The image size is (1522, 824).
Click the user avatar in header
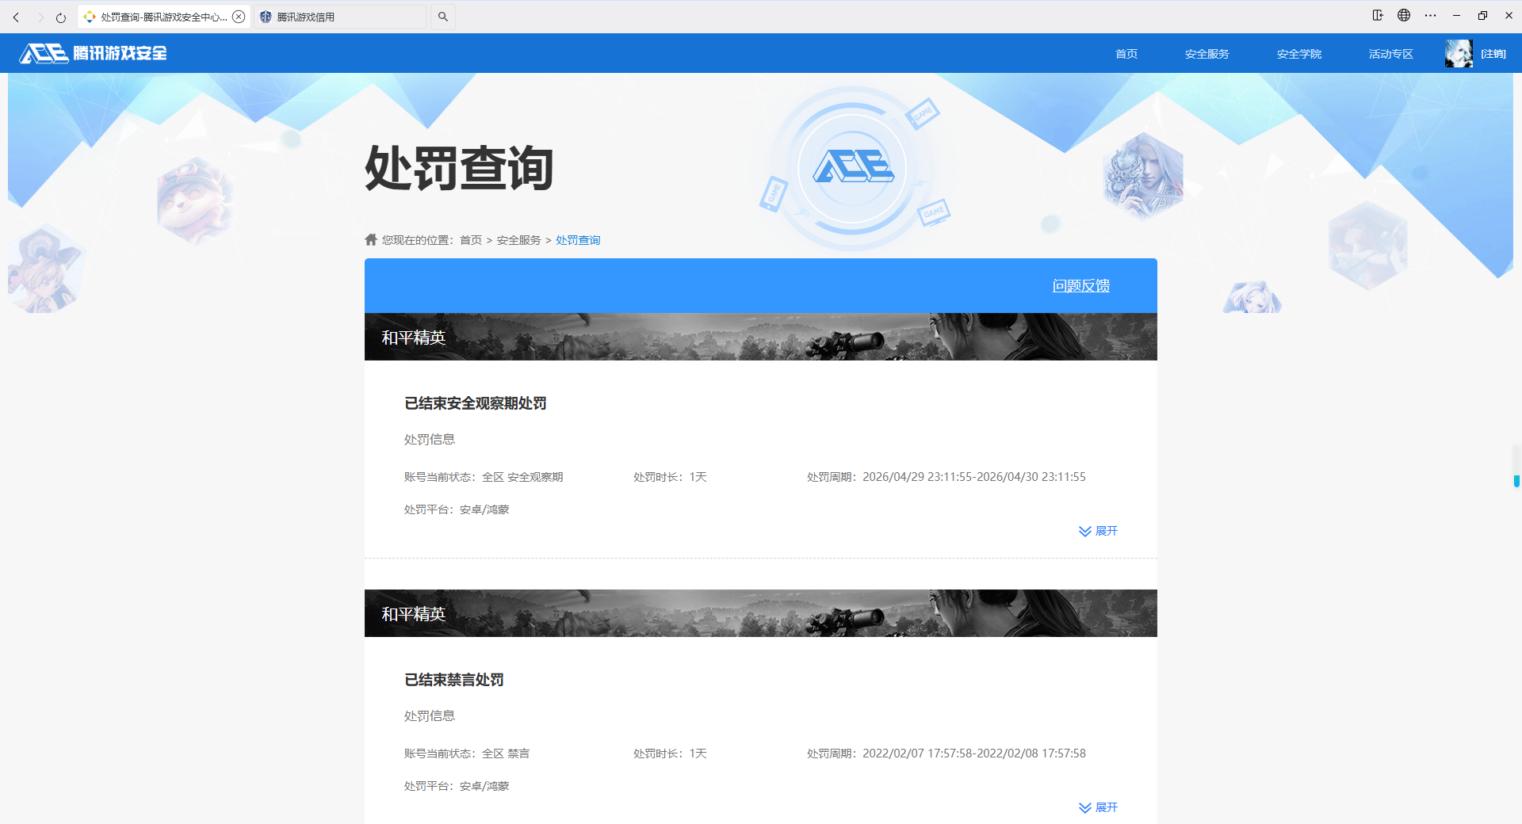click(1459, 54)
